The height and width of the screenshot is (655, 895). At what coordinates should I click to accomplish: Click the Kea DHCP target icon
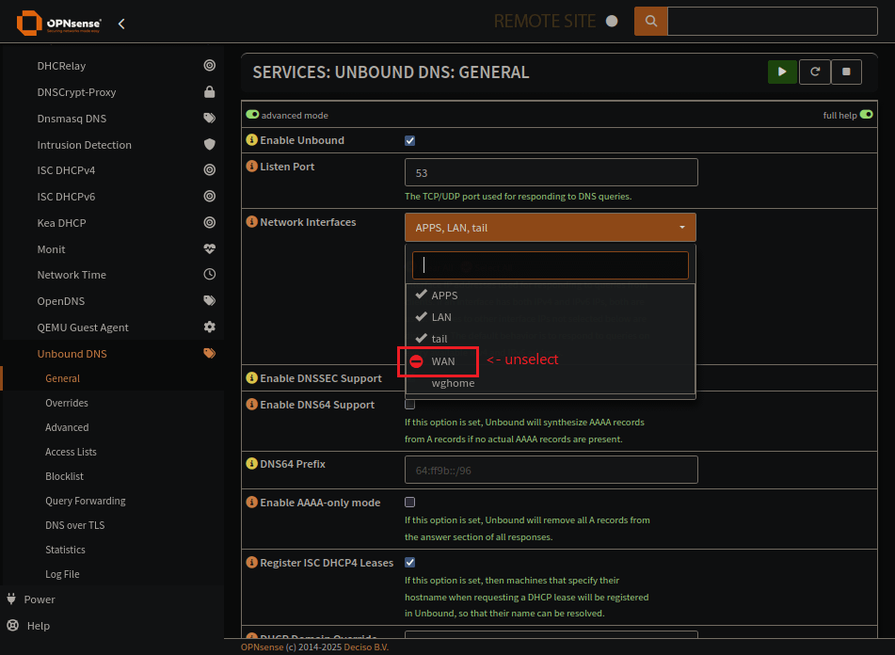(x=210, y=222)
